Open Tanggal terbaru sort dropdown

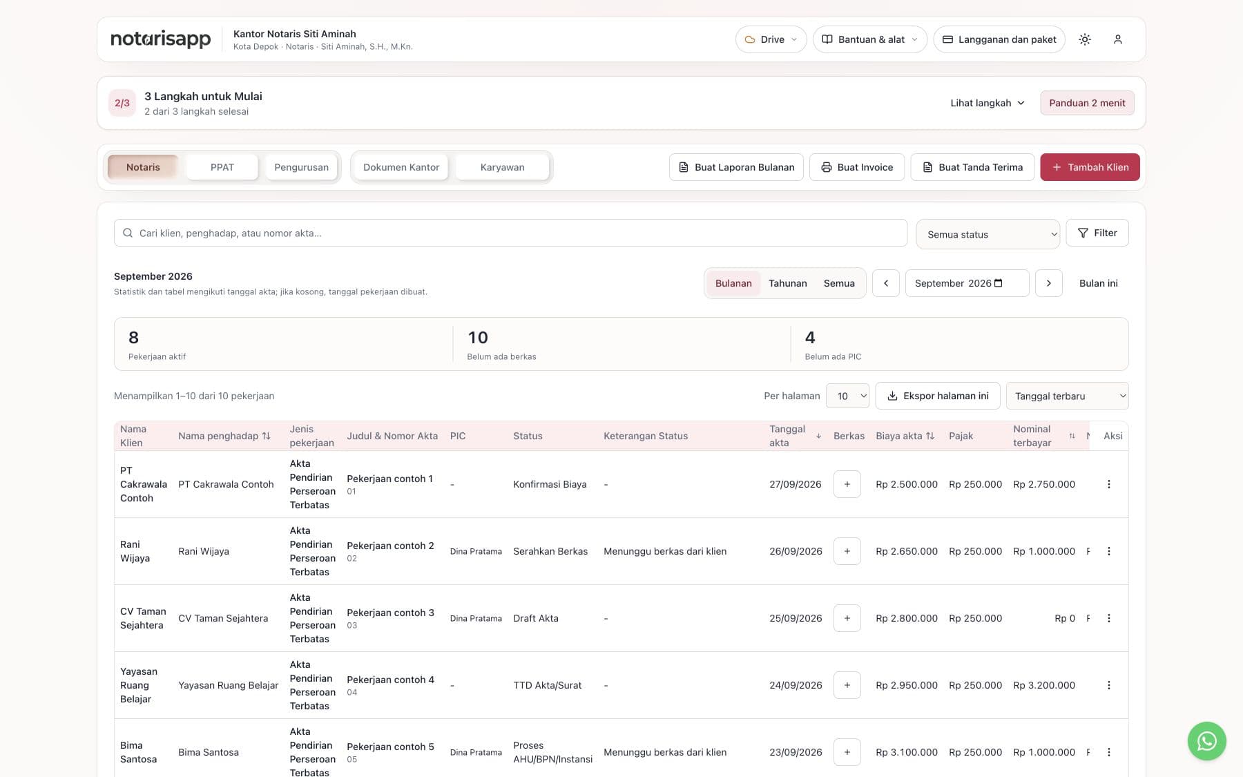click(1067, 396)
